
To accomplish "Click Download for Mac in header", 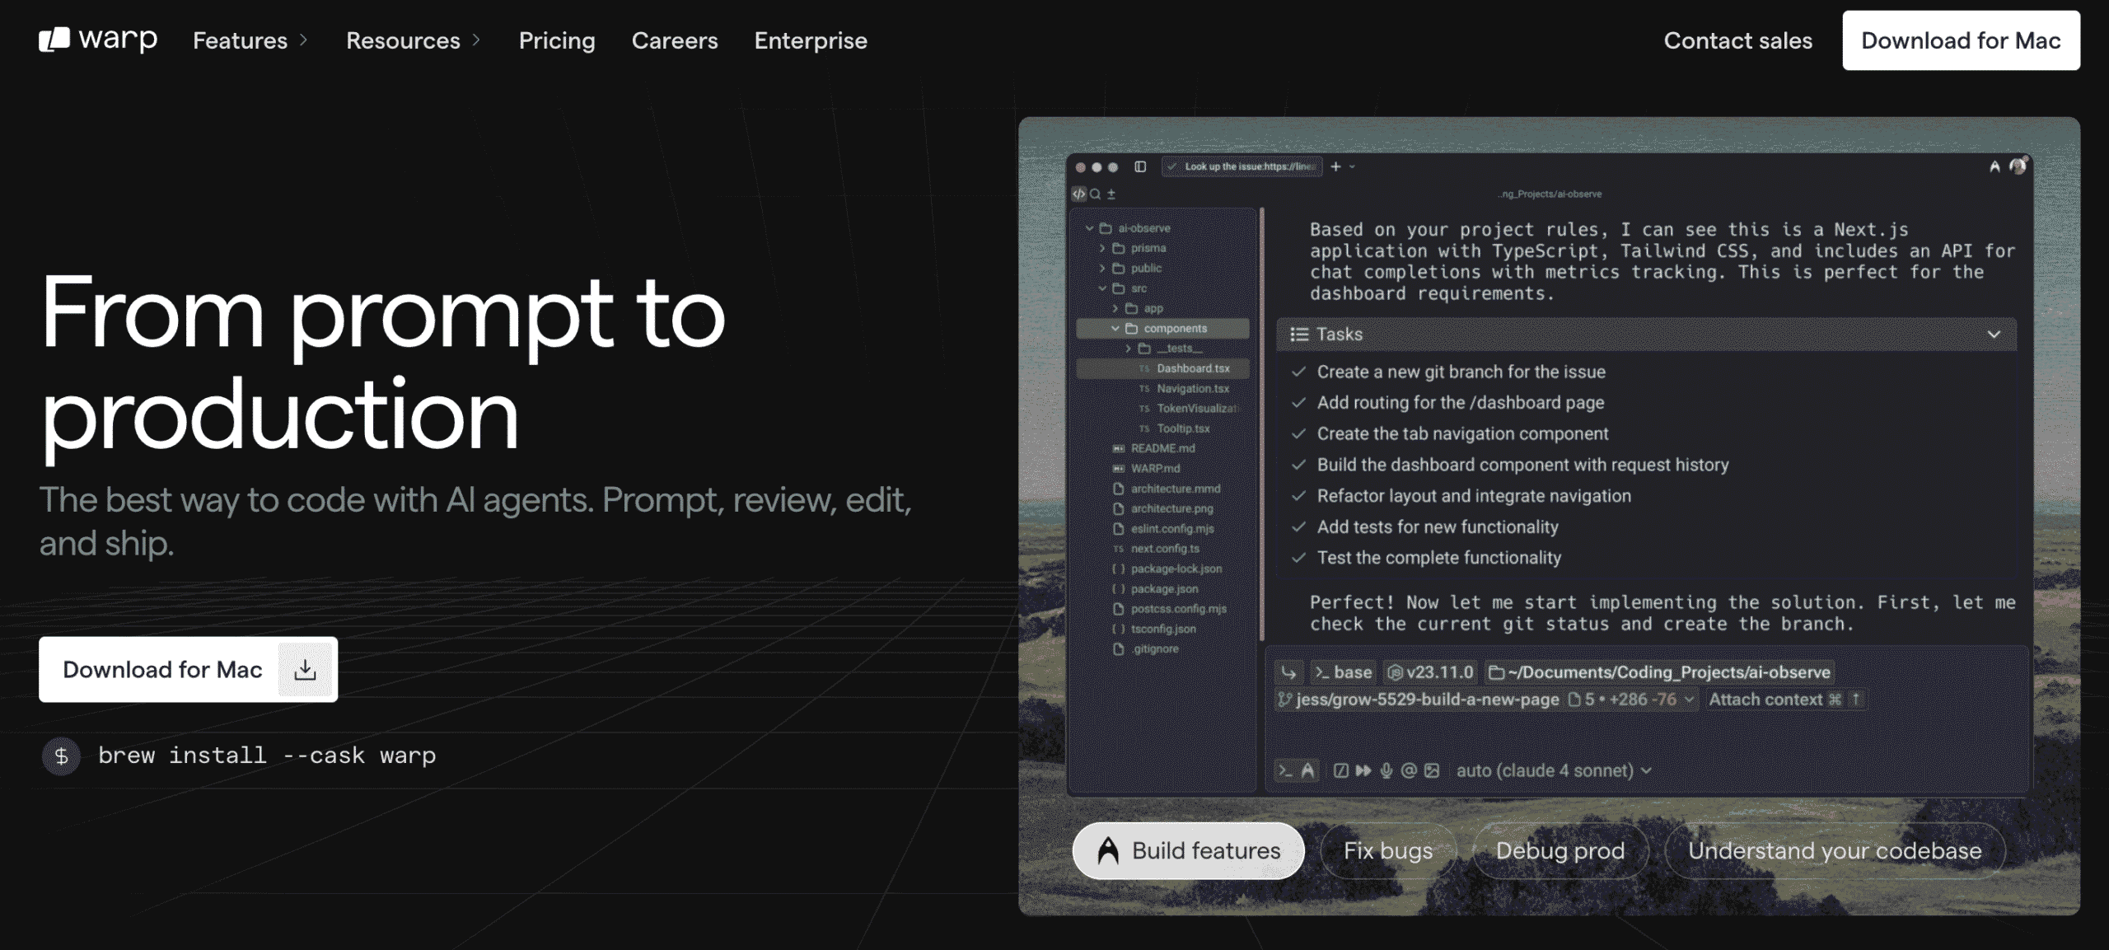I will click(x=1961, y=40).
